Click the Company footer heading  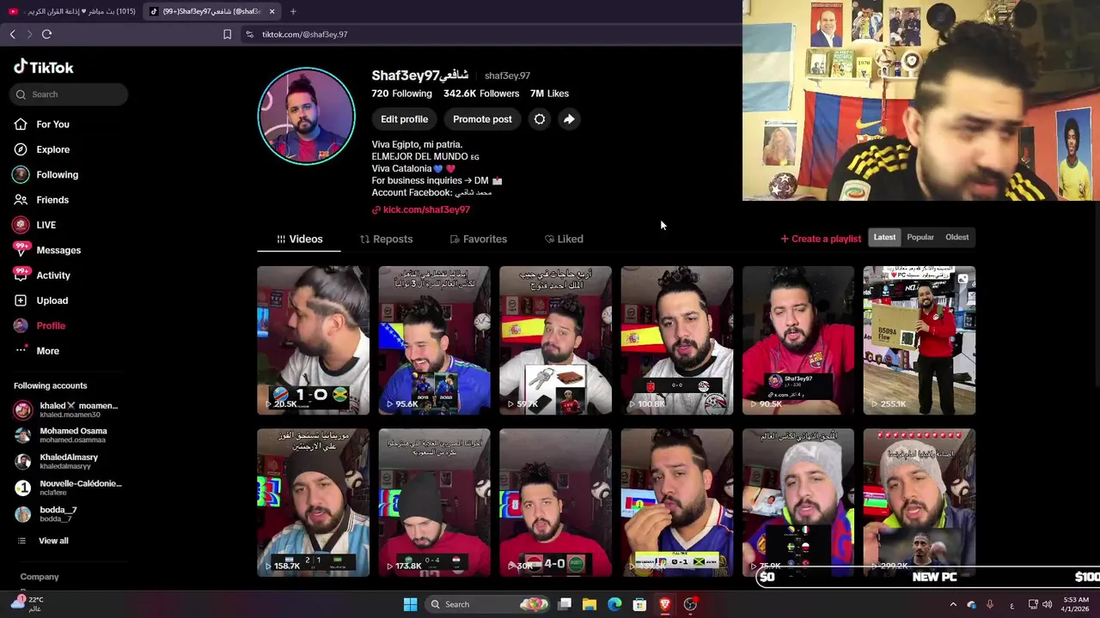pyautogui.click(x=40, y=577)
